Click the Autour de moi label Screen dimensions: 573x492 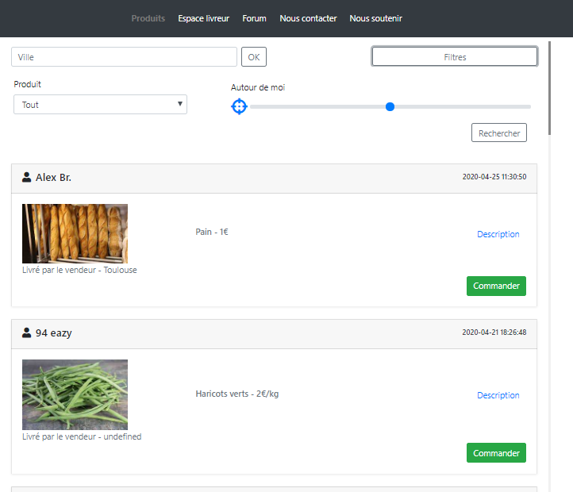point(258,87)
